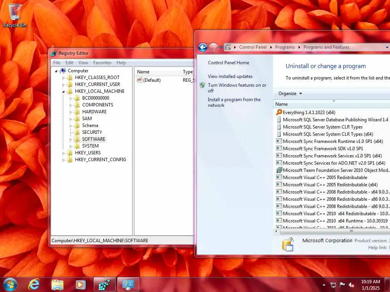Open the Favorites menu in Registry Editor
Screen dimensions: 390x292
tap(102, 63)
